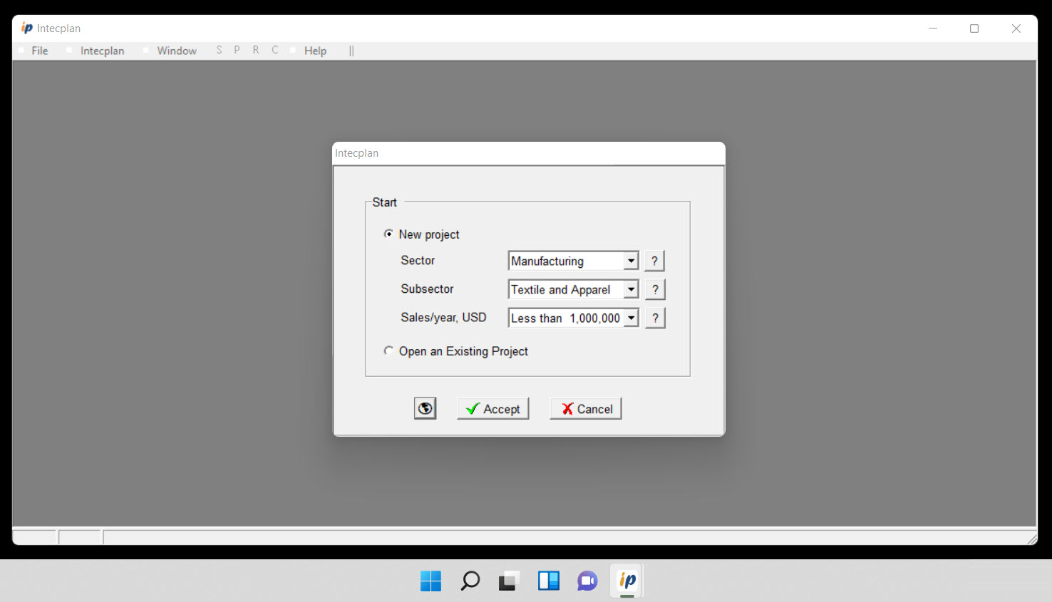This screenshot has height=602, width=1052.
Task: Open the Chat icon on the taskbar
Action: [587, 581]
